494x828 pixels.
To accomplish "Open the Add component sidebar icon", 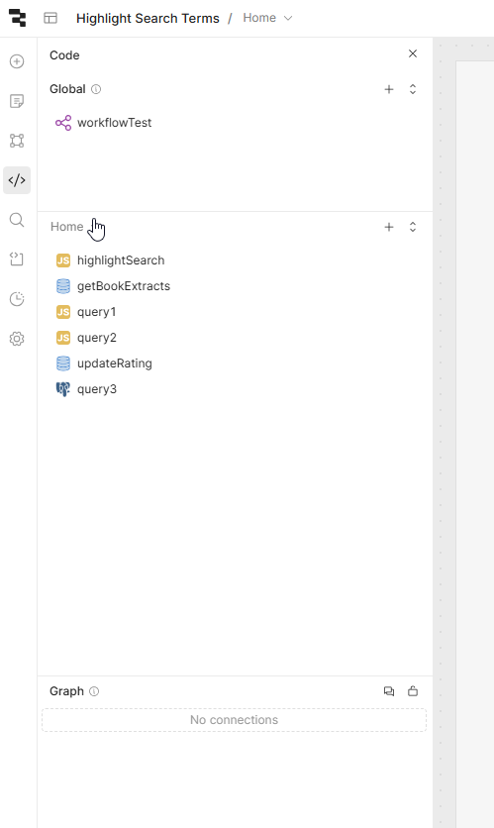I will pos(17,61).
